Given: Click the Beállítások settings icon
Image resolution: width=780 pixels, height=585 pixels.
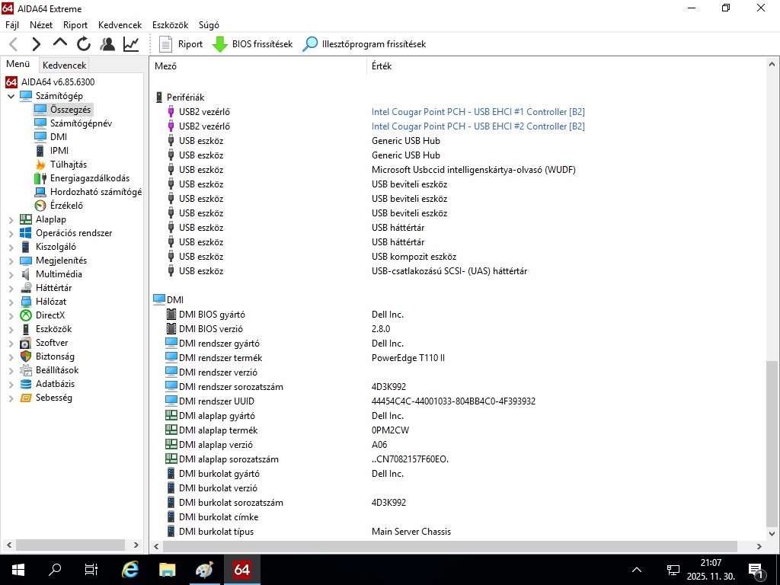Looking at the screenshot, I should click(x=25, y=370).
